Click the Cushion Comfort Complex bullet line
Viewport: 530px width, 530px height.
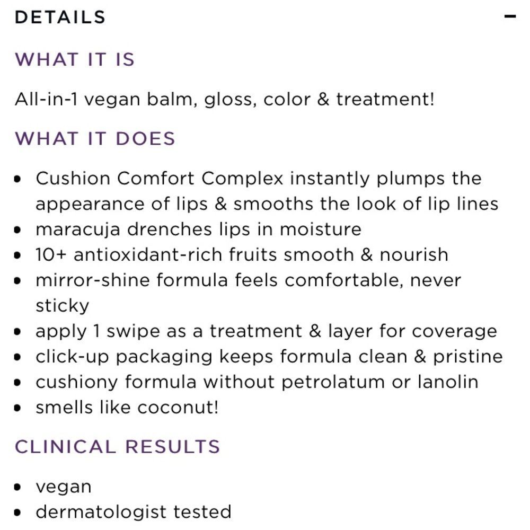(x=258, y=179)
